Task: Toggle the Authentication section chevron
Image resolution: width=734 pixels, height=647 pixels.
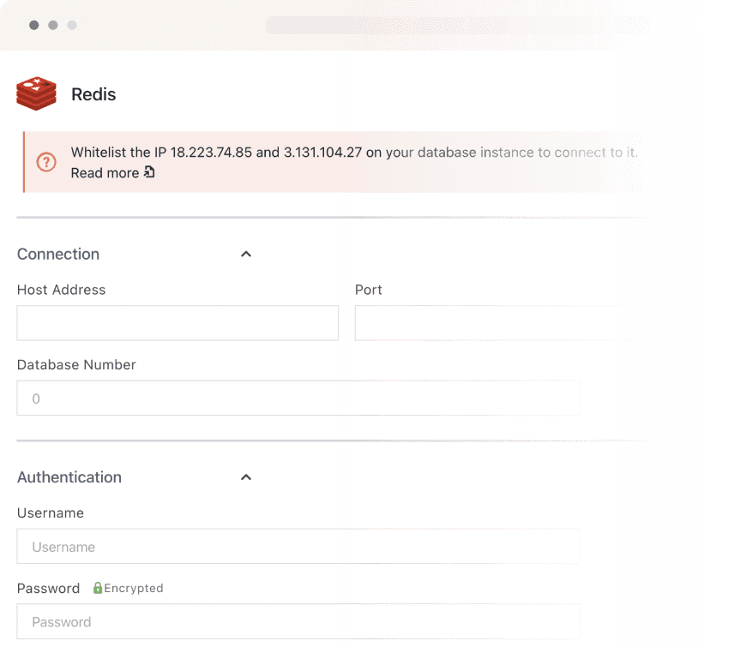Action: (246, 477)
